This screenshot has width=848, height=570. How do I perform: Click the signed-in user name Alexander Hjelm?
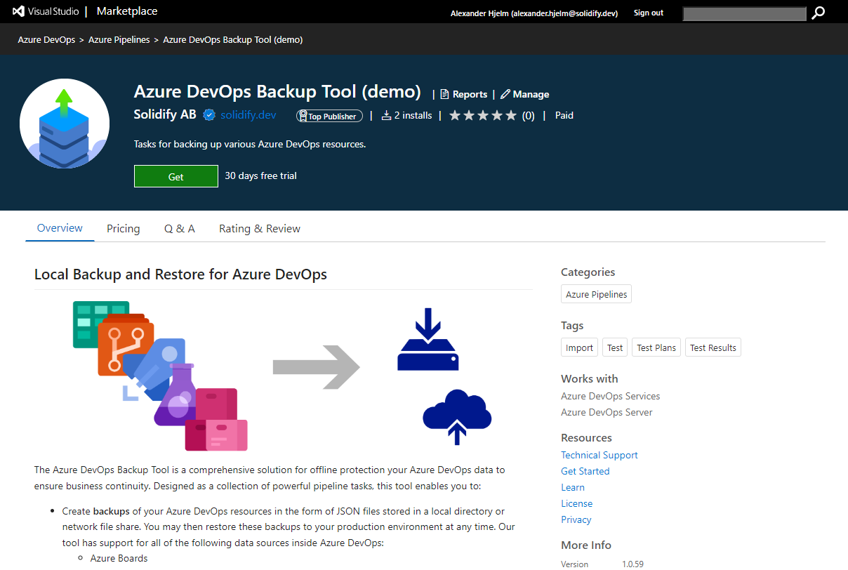tap(534, 13)
